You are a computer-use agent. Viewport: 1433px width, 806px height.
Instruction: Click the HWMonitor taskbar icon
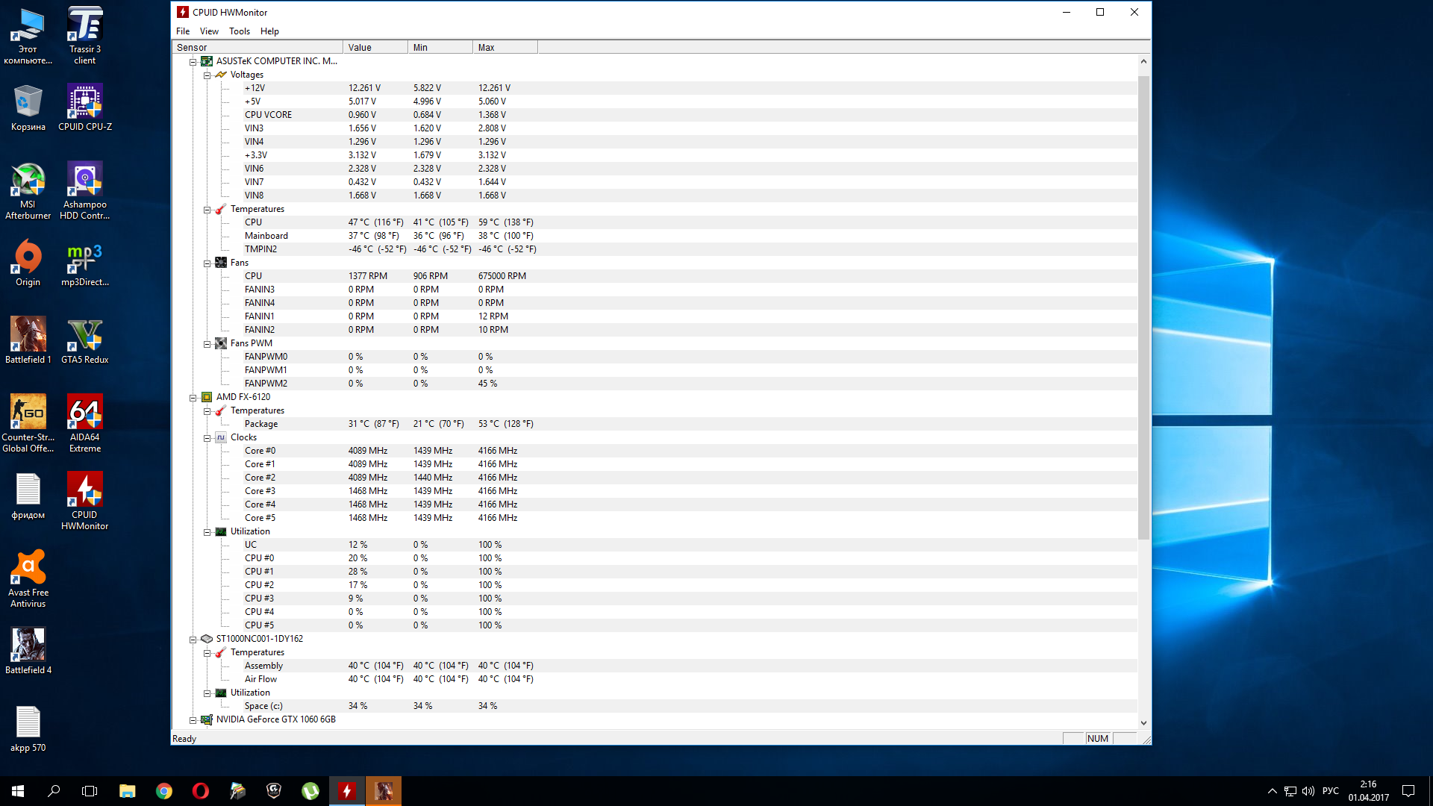pos(347,791)
